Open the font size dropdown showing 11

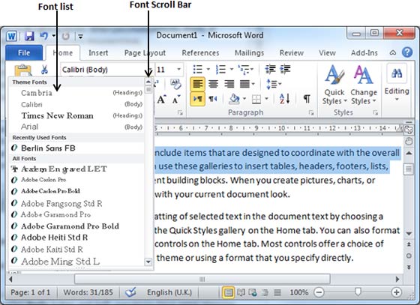tap(178, 70)
